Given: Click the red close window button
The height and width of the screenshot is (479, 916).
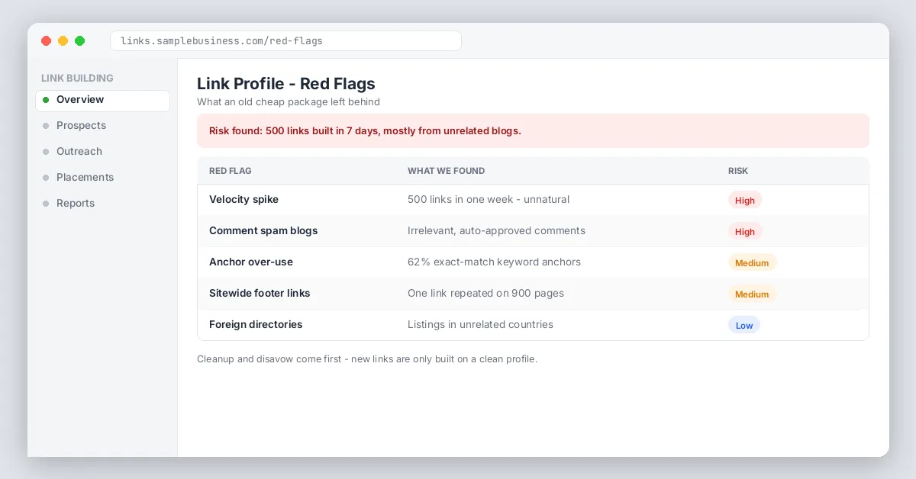Looking at the screenshot, I should 46,41.
